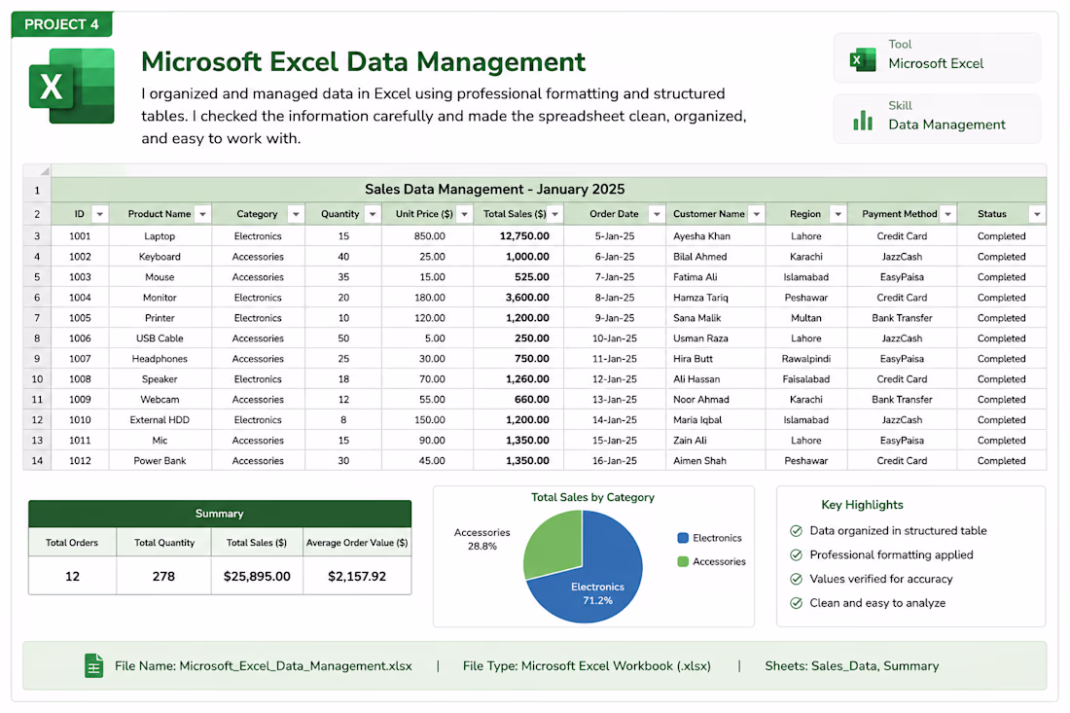Click the small Excel icon in Tool card
This screenshot has width=1070, height=713.
coord(863,59)
